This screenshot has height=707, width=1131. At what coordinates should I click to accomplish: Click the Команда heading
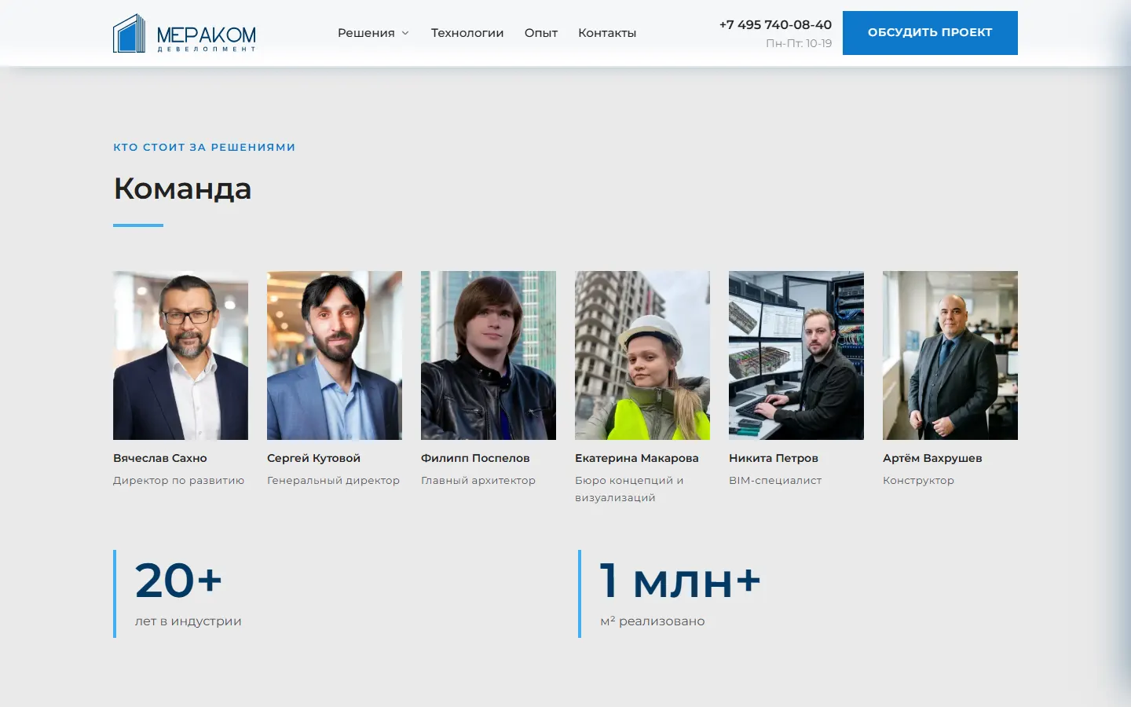pos(182,189)
